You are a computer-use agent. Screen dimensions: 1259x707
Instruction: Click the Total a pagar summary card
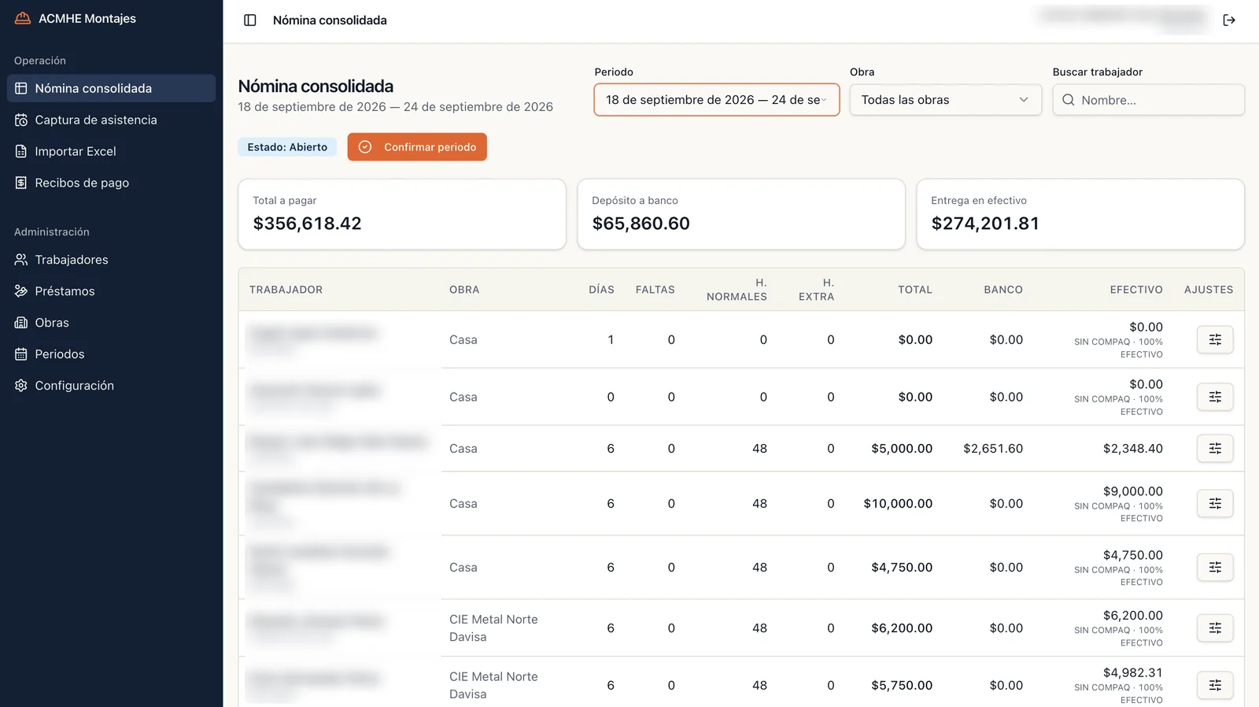coord(402,214)
